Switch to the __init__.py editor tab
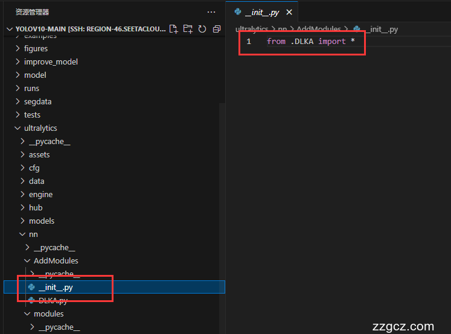This screenshot has height=334, width=451. point(261,12)
